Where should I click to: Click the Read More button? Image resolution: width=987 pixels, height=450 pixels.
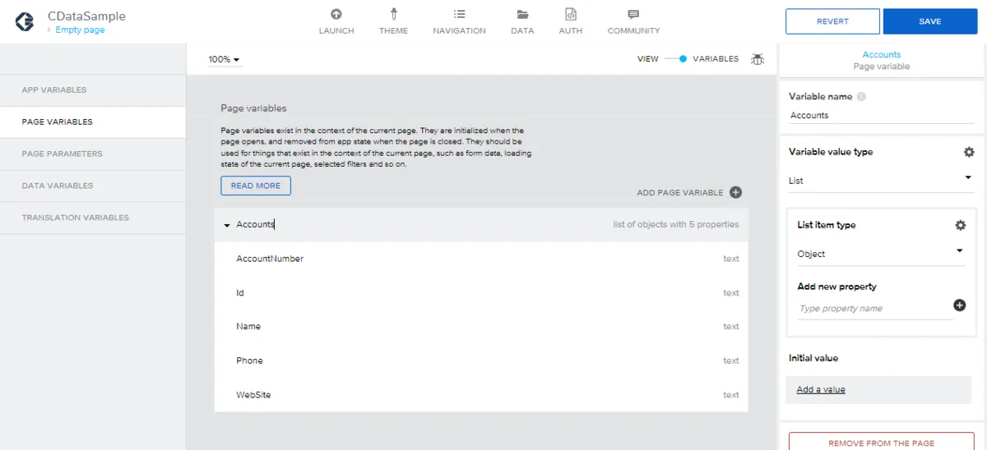pos(255,186)
